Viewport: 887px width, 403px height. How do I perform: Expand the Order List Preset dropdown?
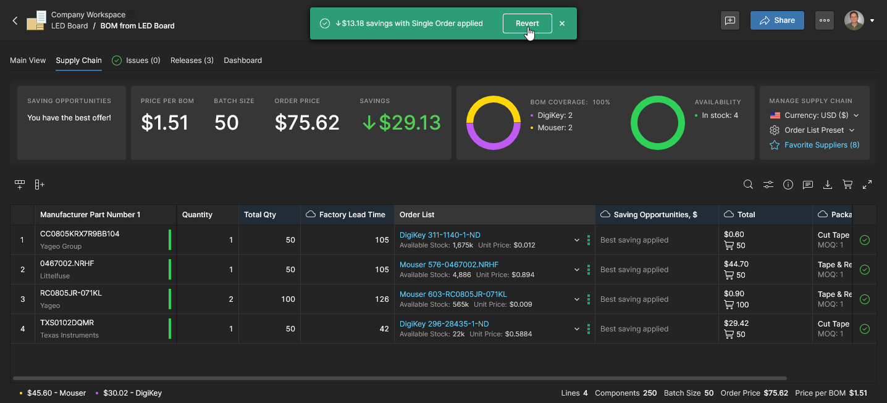(x=813, y=130)
